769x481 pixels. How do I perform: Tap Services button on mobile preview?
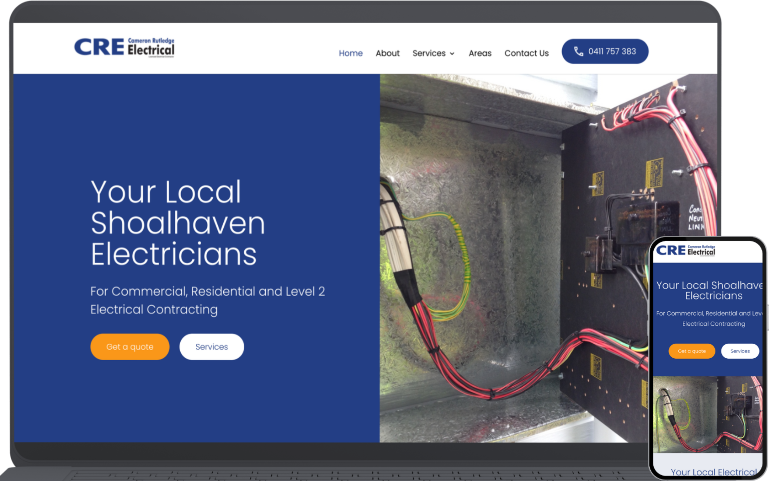coord(740,351)
